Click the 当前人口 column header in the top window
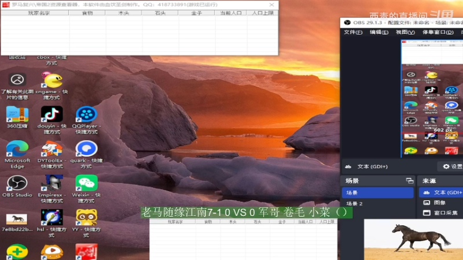The width and height of the screenshot is (463, 260). (x=230, y=13)
